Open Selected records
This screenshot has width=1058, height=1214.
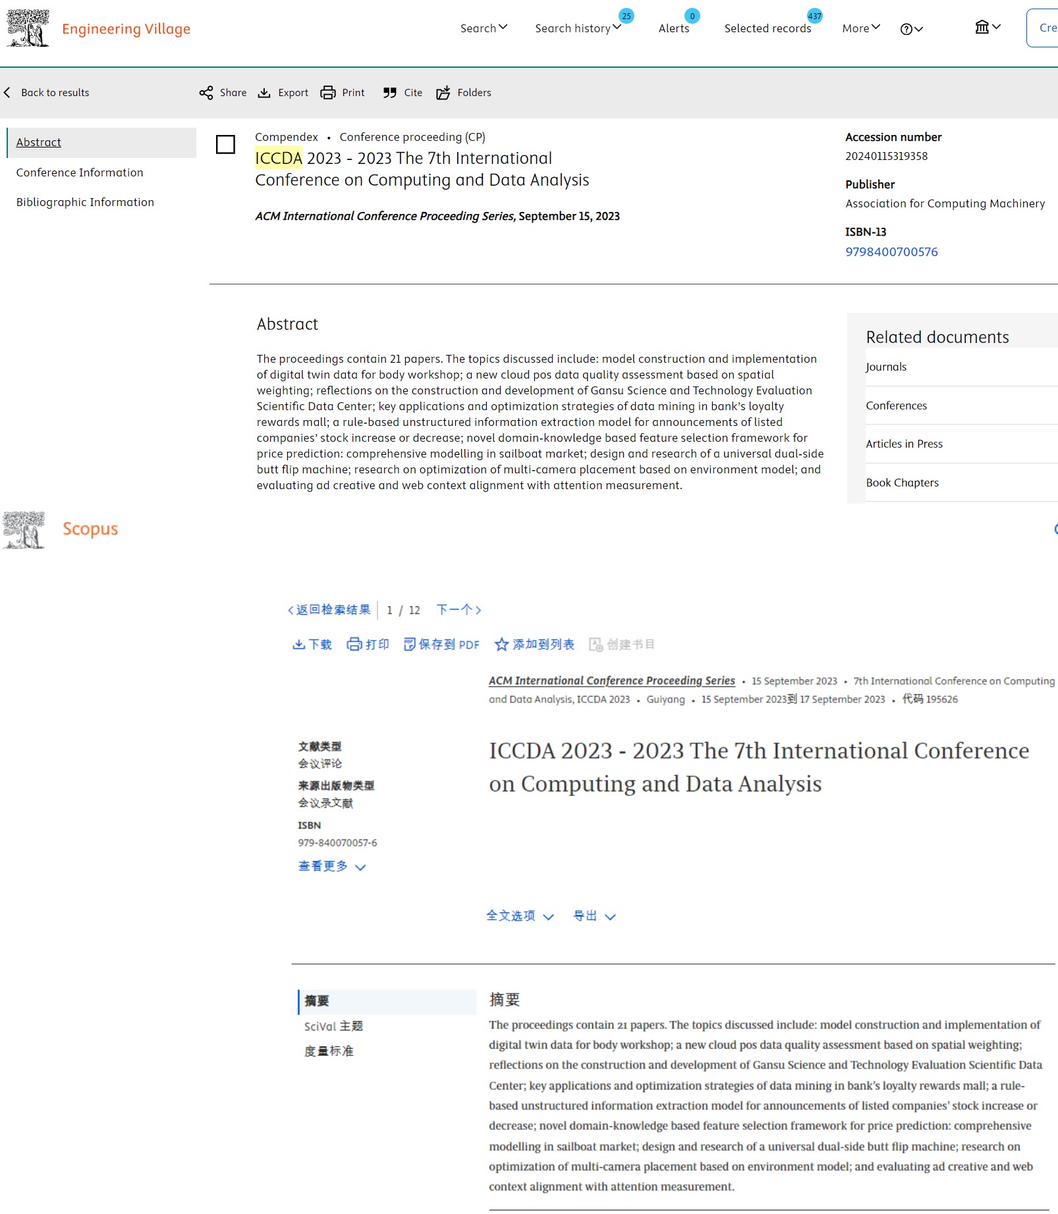(767, 28)
